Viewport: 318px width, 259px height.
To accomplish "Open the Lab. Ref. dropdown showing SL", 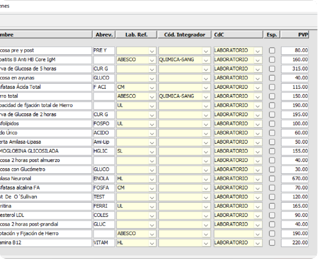I will [x=152, y=151].
